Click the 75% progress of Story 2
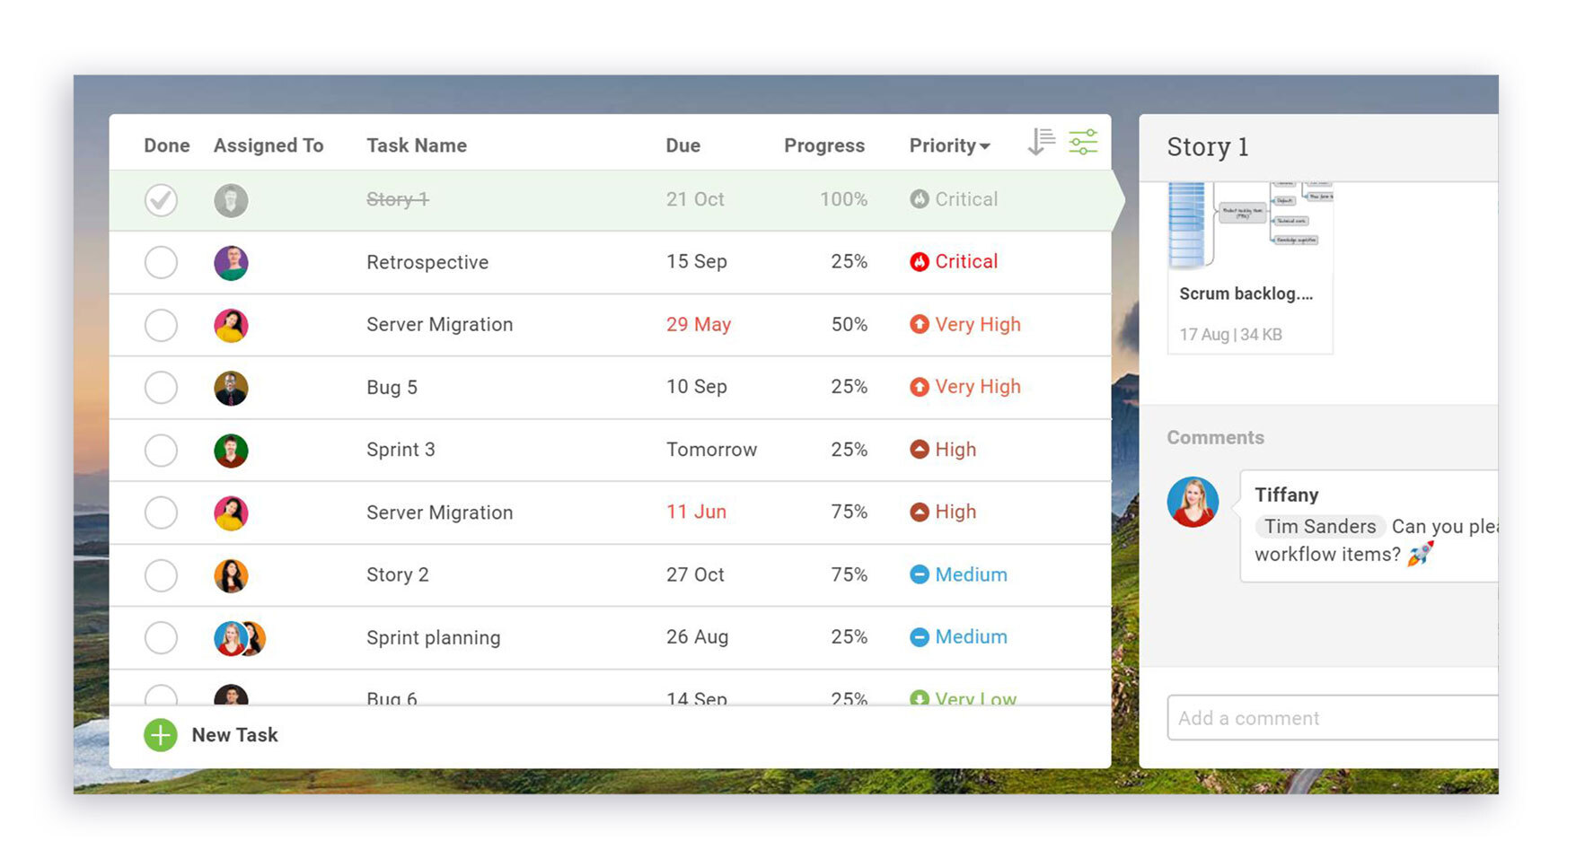 [850, 574]
